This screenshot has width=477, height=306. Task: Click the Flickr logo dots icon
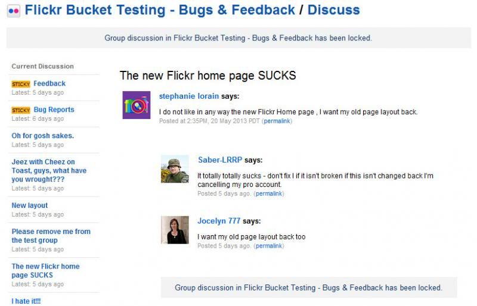click(x=14, y=11)
